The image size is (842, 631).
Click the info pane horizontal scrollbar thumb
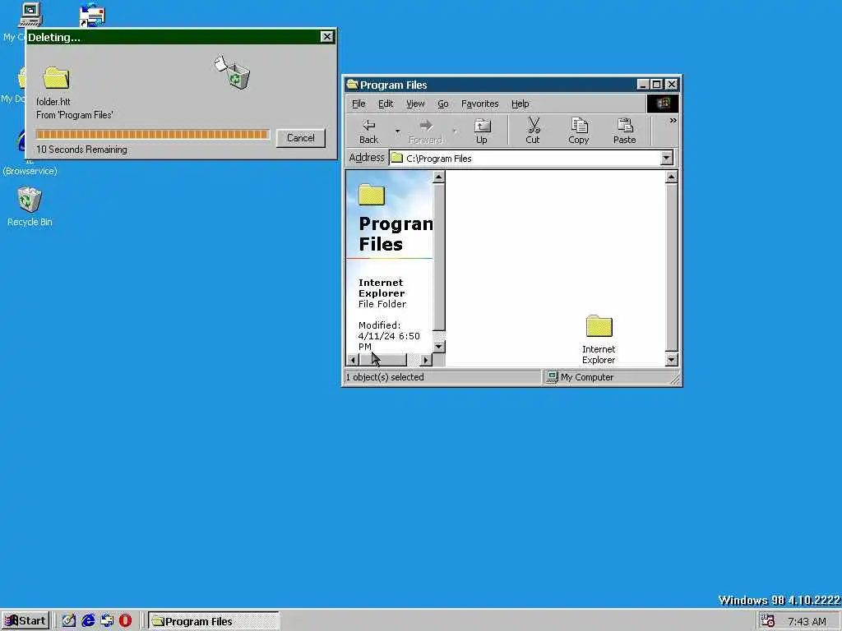(x=383, y=360)
